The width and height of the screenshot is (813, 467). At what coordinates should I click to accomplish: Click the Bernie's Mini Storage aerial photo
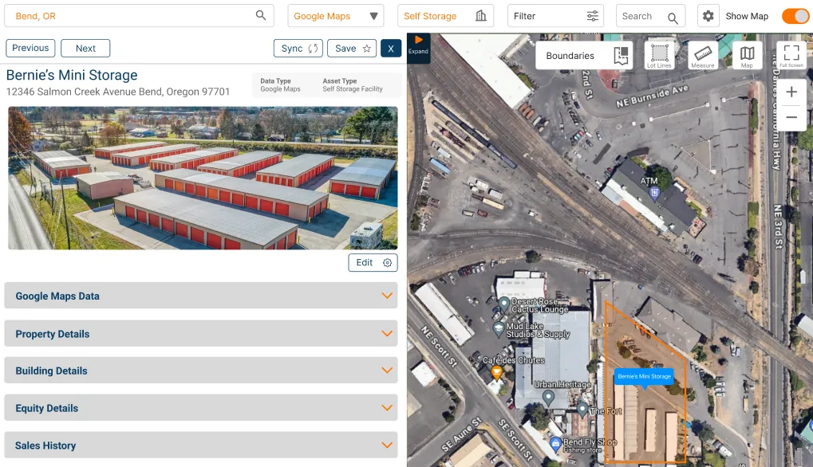(x=203, y=178)
